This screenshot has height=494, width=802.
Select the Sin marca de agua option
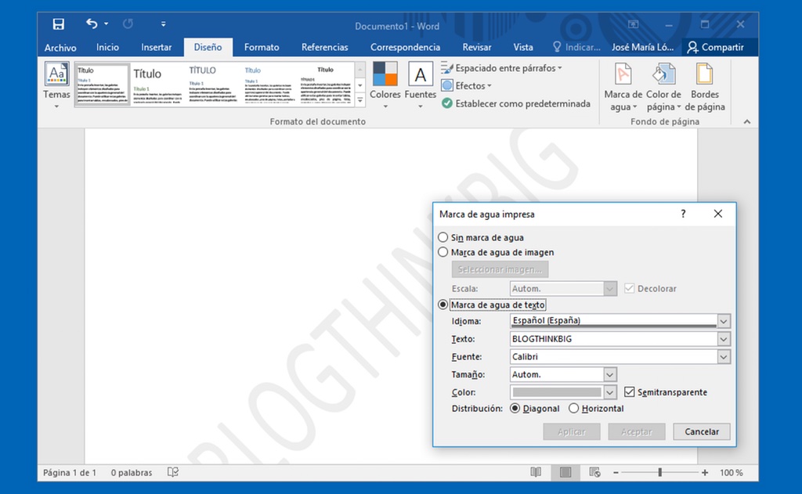(443, 237)
